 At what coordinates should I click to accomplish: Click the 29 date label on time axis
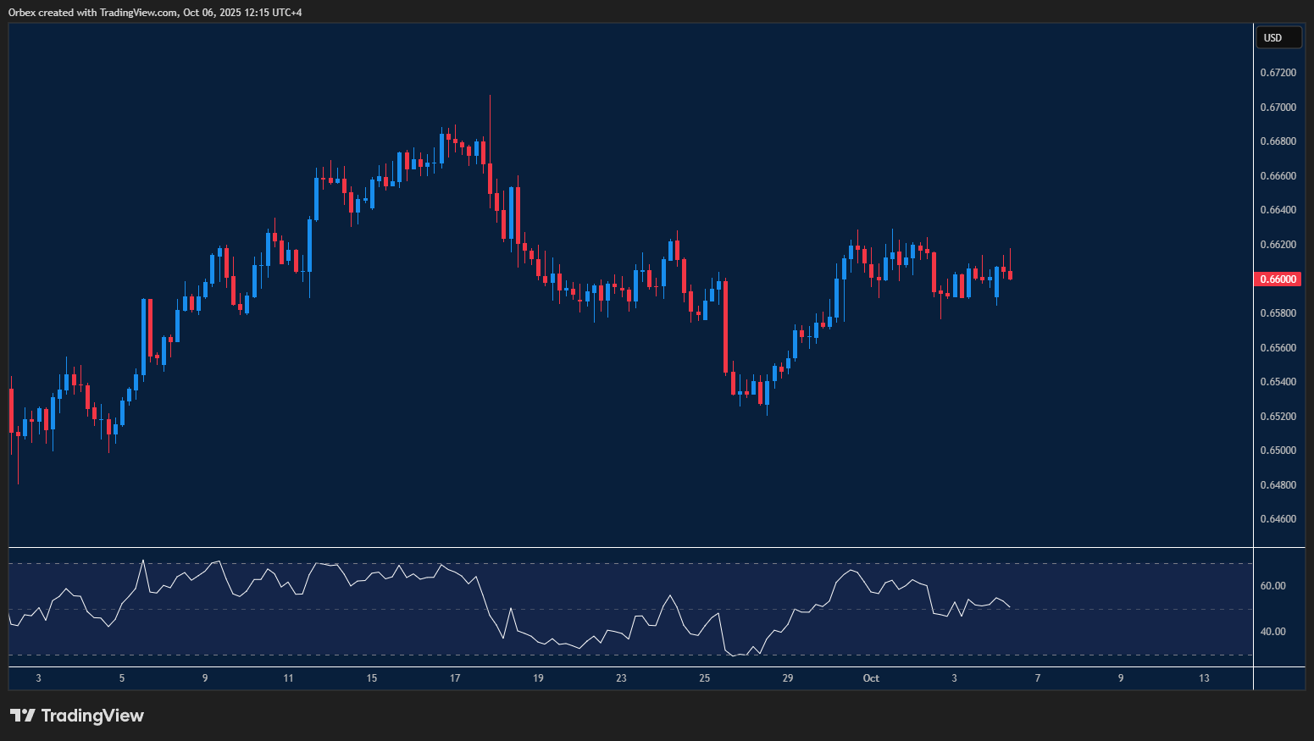tap(788, 678)
